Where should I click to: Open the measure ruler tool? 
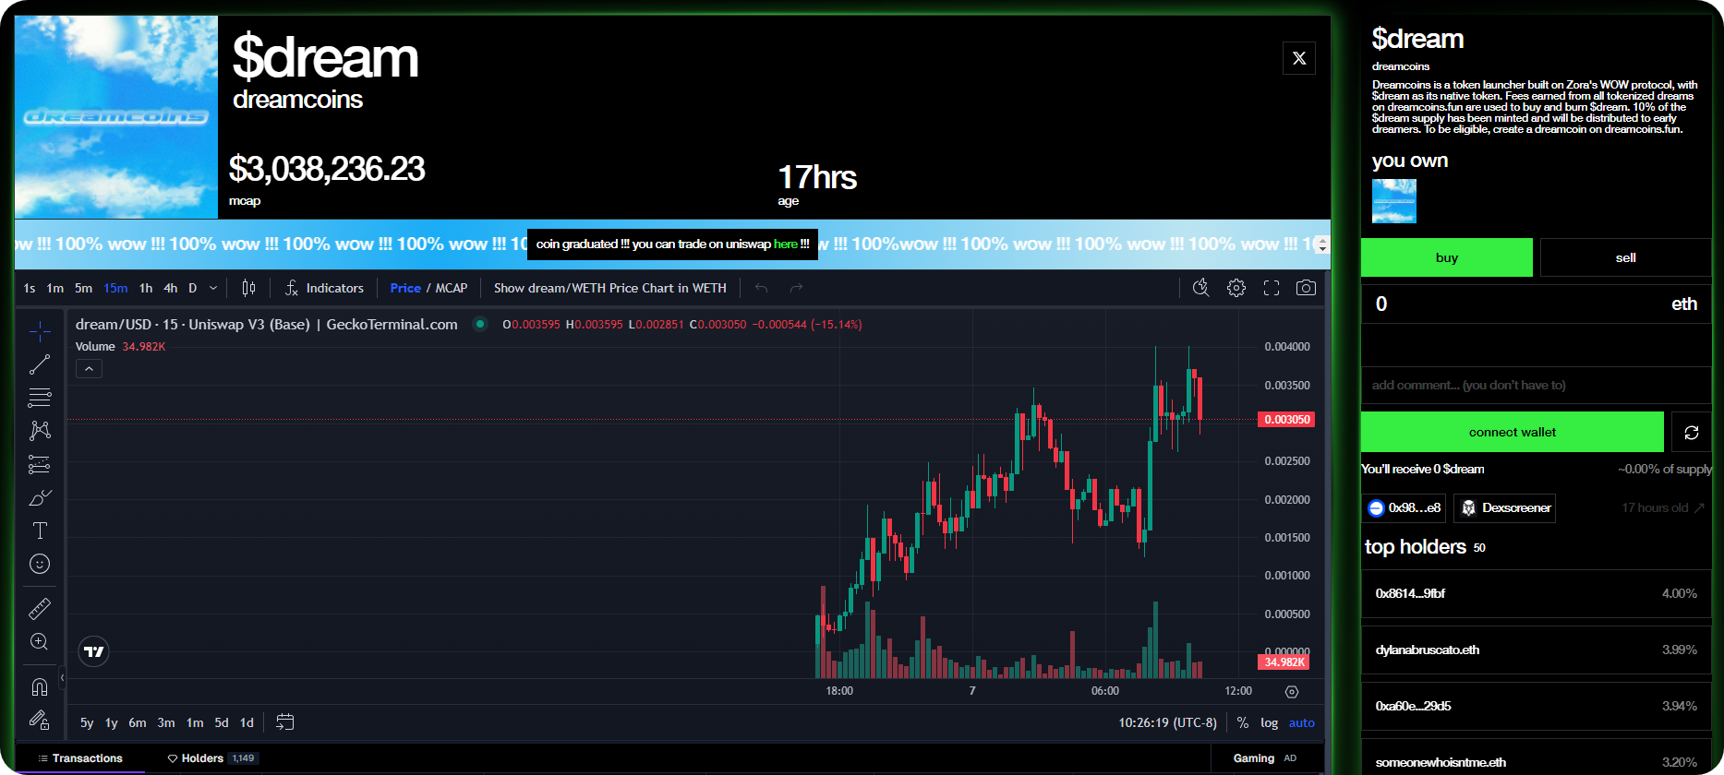coord(40,608)
